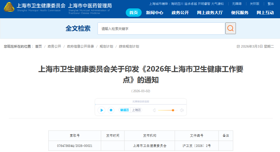Go to 政务公开 in the breadcrumb
Viewport: 280px width, 152px height.
(54, 46)
